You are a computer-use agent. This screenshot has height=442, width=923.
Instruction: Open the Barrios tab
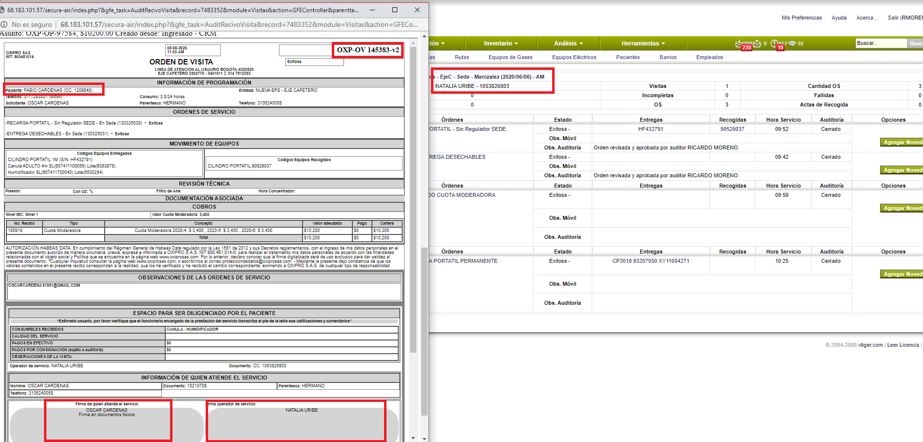click(x=668, y=57)
